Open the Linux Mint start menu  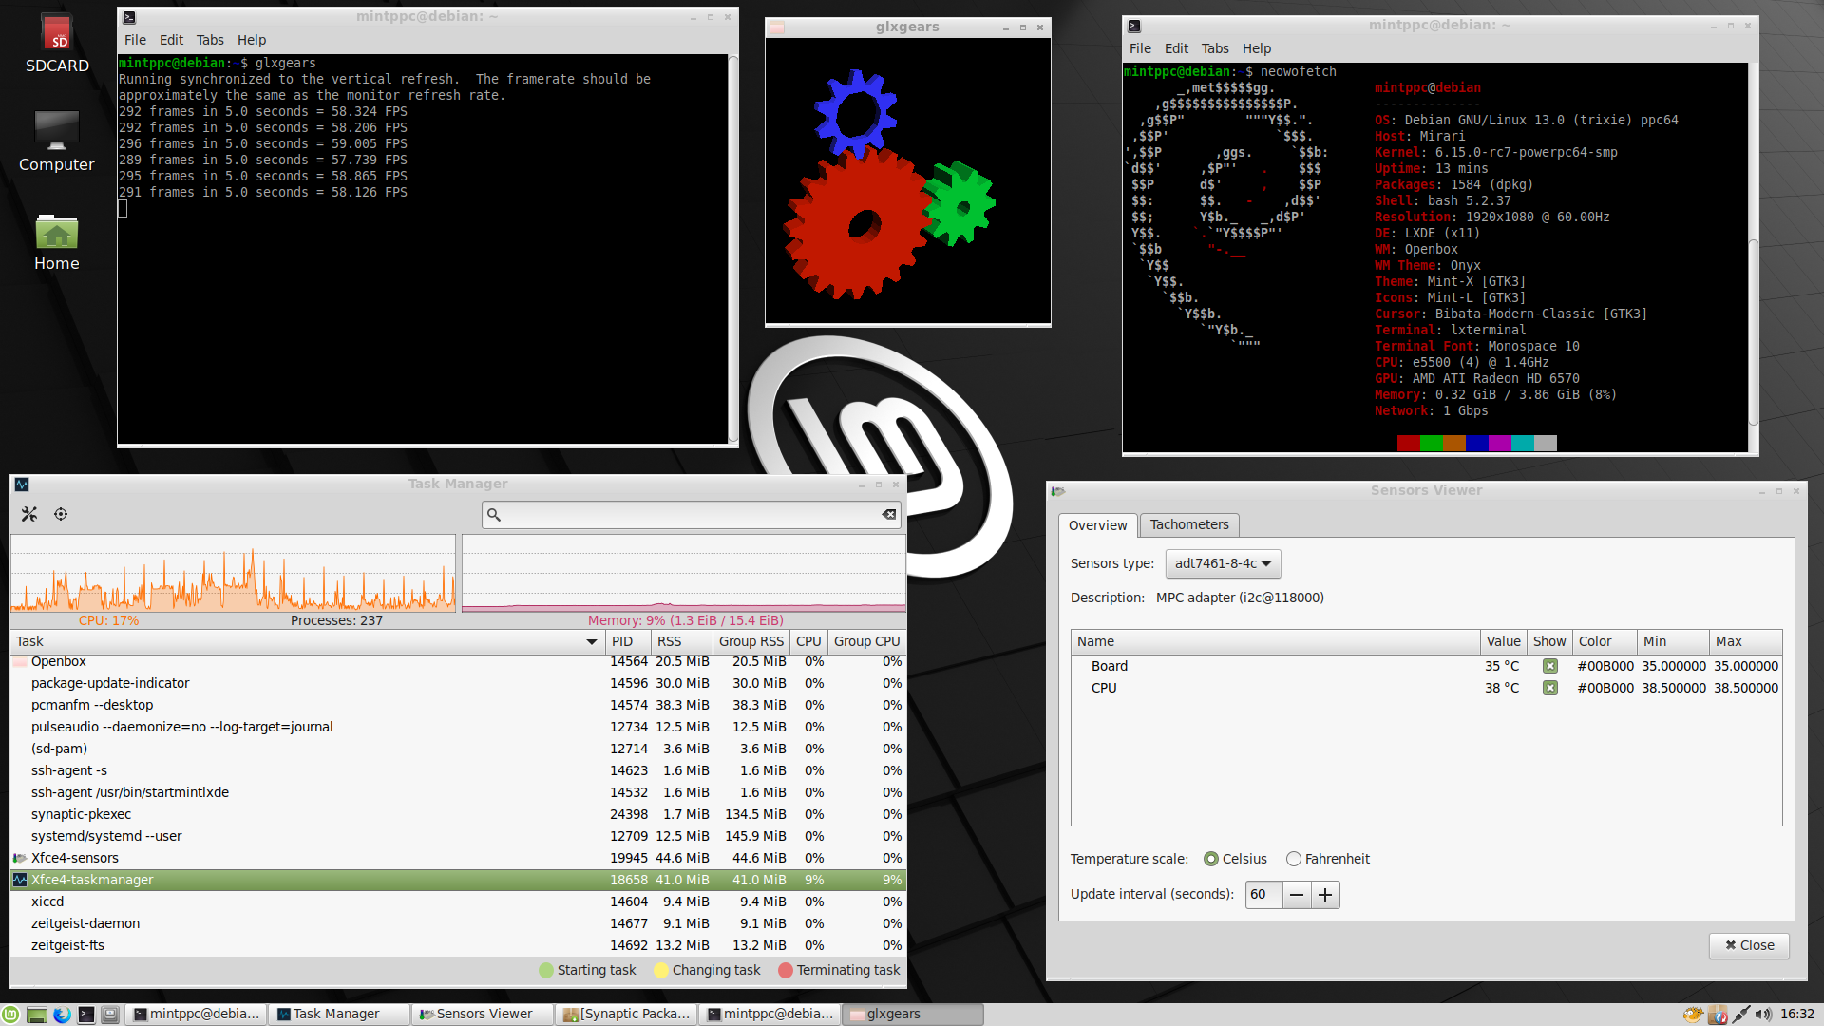point(10,1015)
